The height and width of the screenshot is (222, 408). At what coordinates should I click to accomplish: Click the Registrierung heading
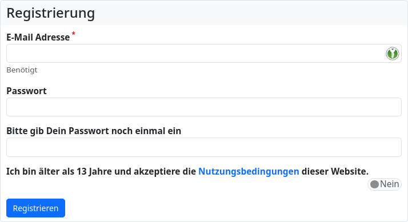[x=50, y=13]
